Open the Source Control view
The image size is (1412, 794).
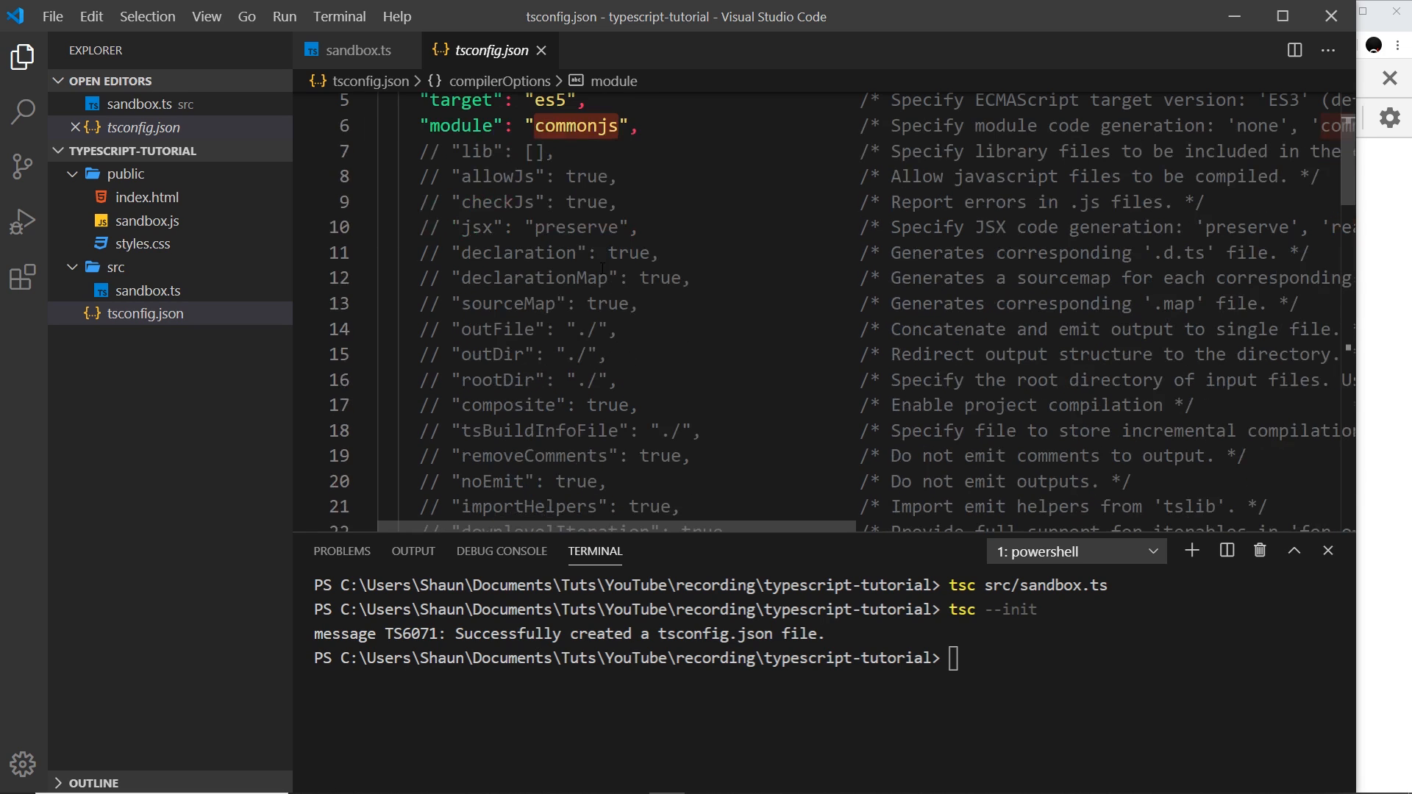(x=23, y=166)
